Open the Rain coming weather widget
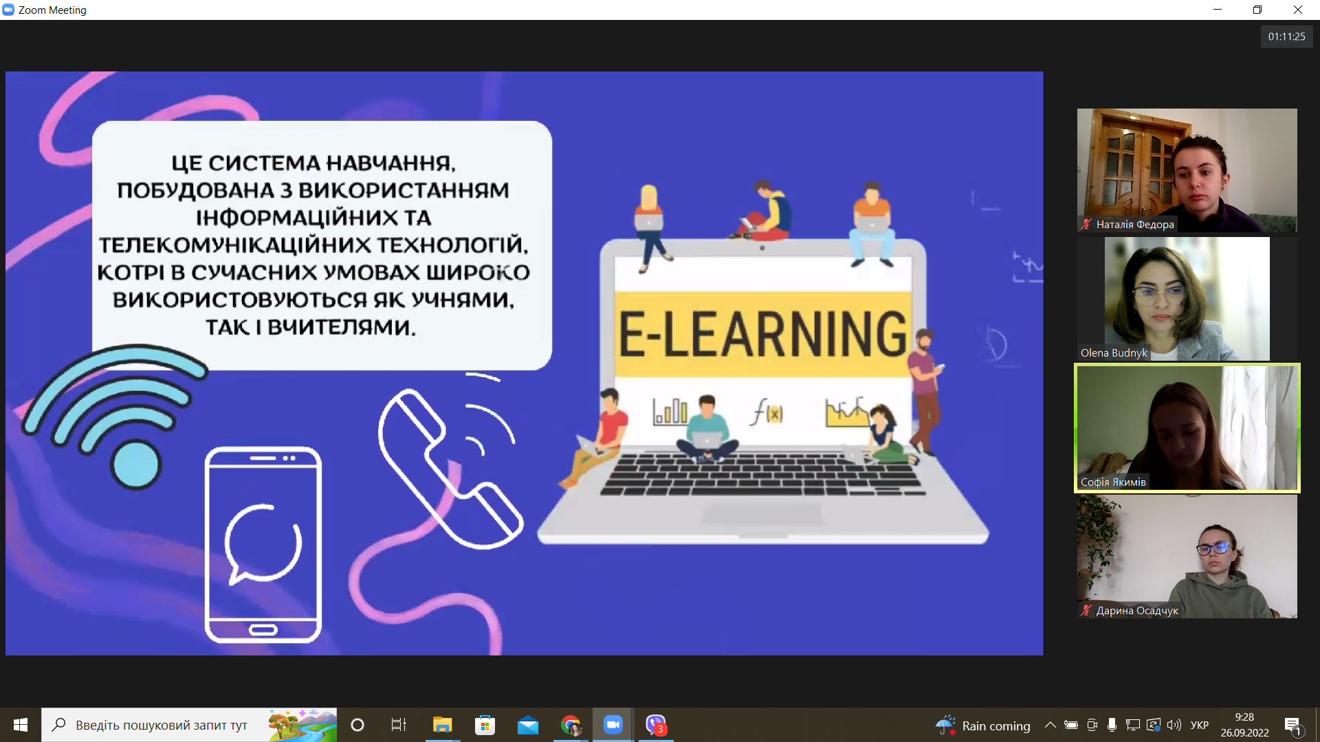Viewport: 1320px width, 742px height. 983,726
